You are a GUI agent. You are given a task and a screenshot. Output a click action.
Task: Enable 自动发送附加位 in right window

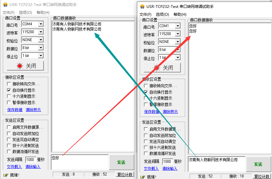pyautogui.click(x=146, y=135)
